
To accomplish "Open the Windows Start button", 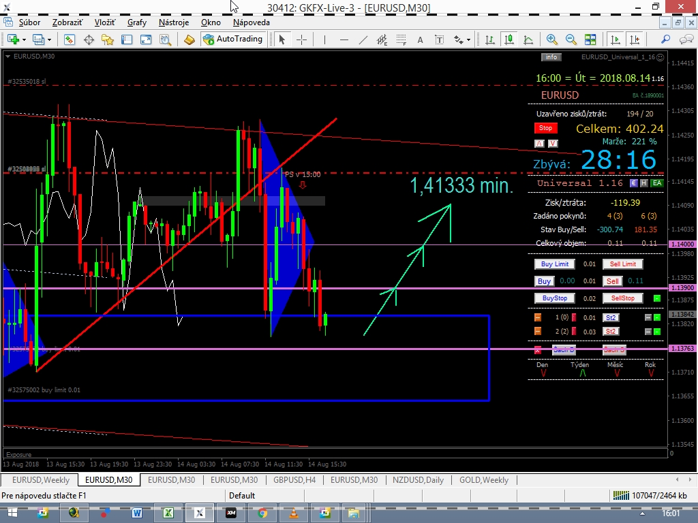I will [x=12, y=513].
